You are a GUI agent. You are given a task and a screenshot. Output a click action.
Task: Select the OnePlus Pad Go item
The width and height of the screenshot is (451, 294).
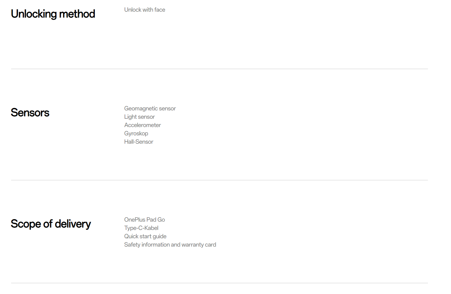[144, 220]
